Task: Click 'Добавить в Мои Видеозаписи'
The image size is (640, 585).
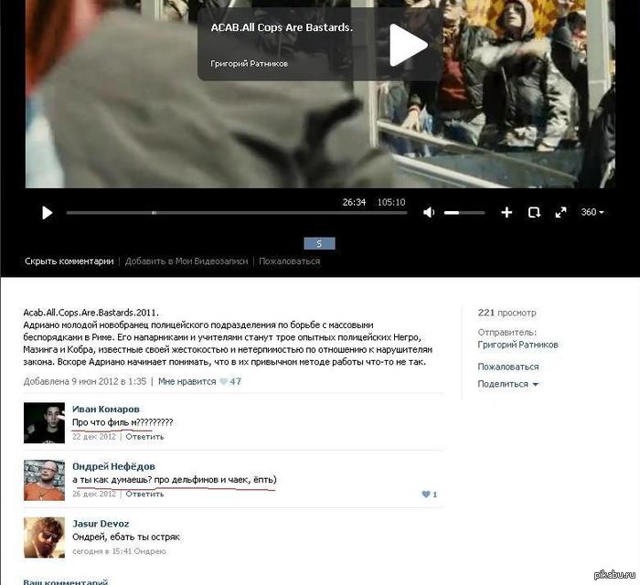Action: 187,261
